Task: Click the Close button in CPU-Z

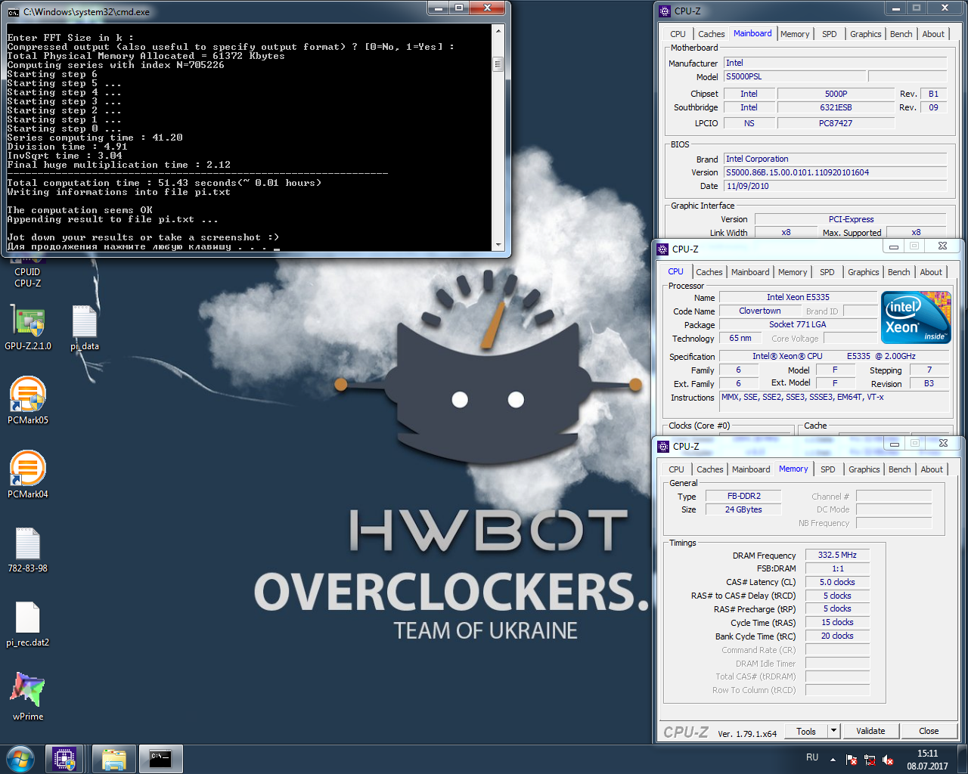Action: (x=929, y=731)
